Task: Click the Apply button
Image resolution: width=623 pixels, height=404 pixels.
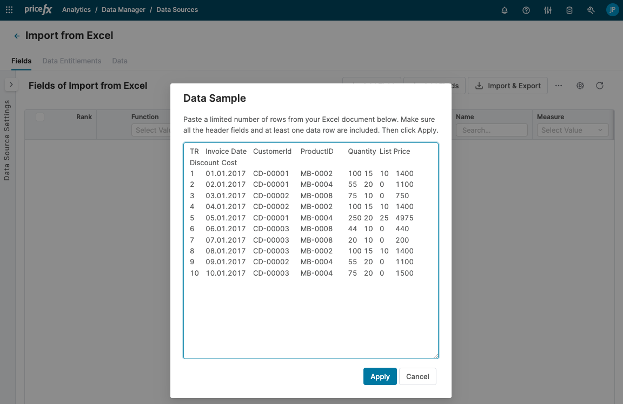Action: coord(380,376)
